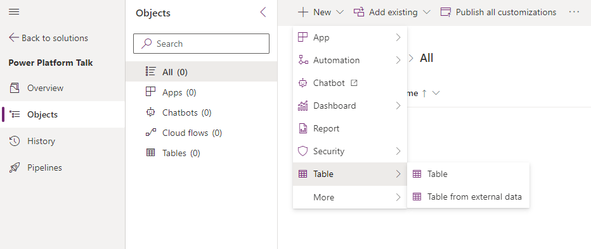Open the more commands ellipsis
Image resolution: width=591 pixels, height=249 pixels.
click(x=574, y=13)
